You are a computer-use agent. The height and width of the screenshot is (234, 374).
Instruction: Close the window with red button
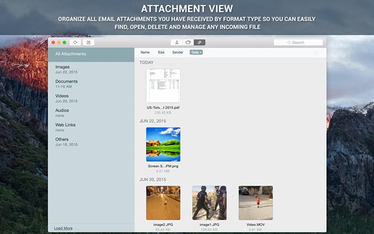tap(53, 42)
